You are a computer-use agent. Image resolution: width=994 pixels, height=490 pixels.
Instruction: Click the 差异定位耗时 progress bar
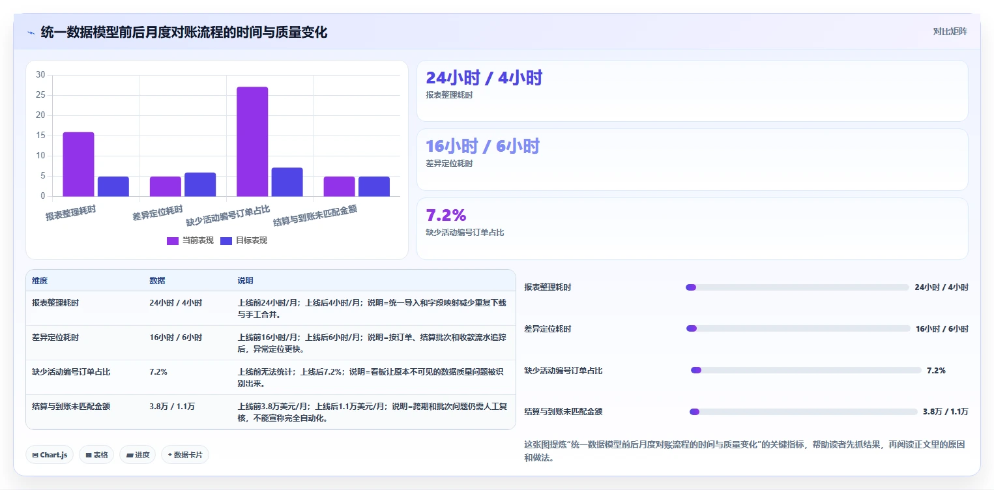[x=798, y=328]
